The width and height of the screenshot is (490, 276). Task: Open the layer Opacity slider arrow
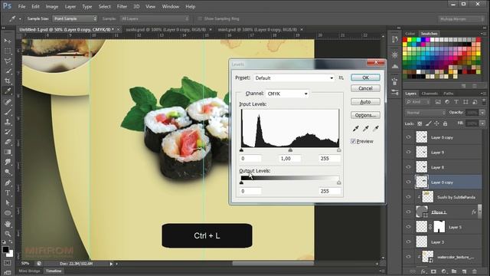[483, 113]
